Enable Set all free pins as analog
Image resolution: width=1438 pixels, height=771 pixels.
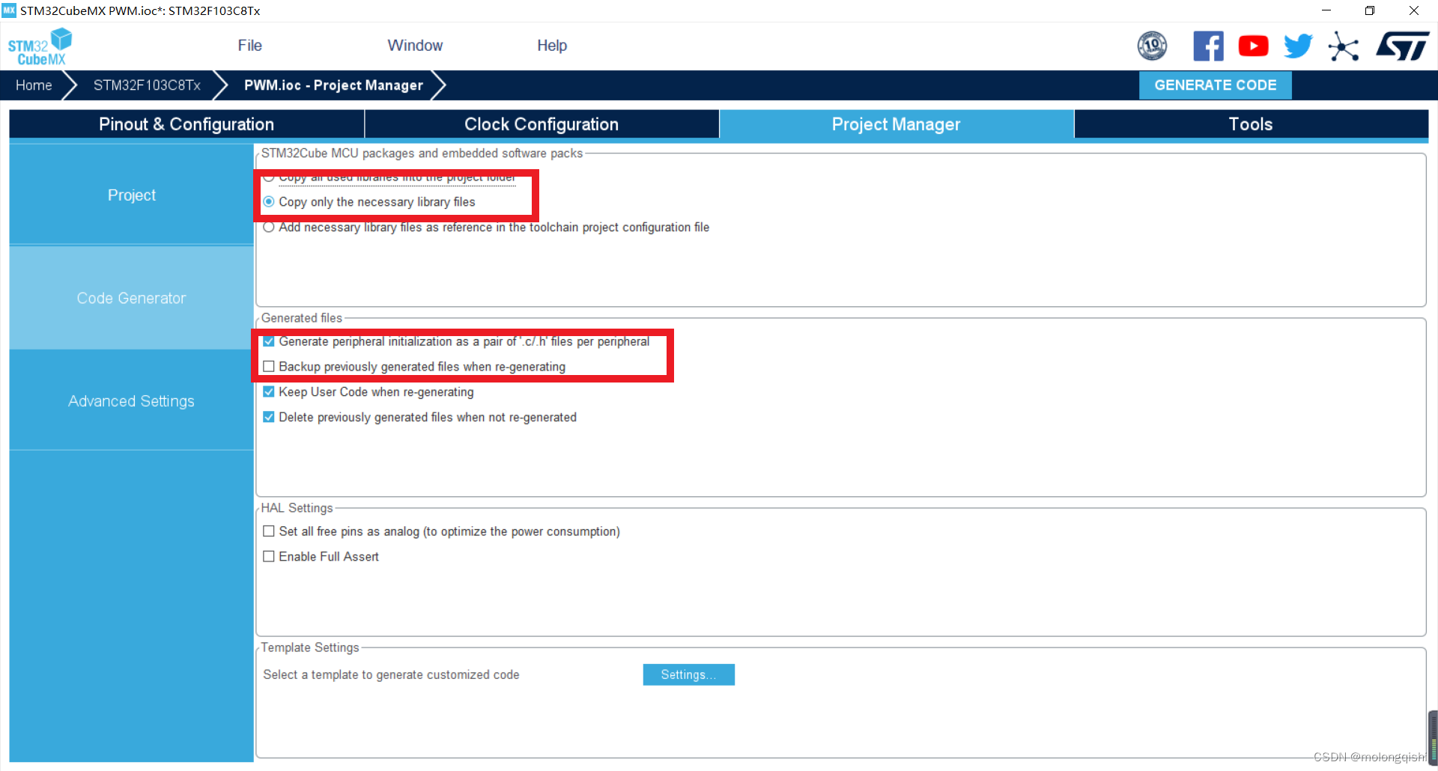tap(269, 531)
